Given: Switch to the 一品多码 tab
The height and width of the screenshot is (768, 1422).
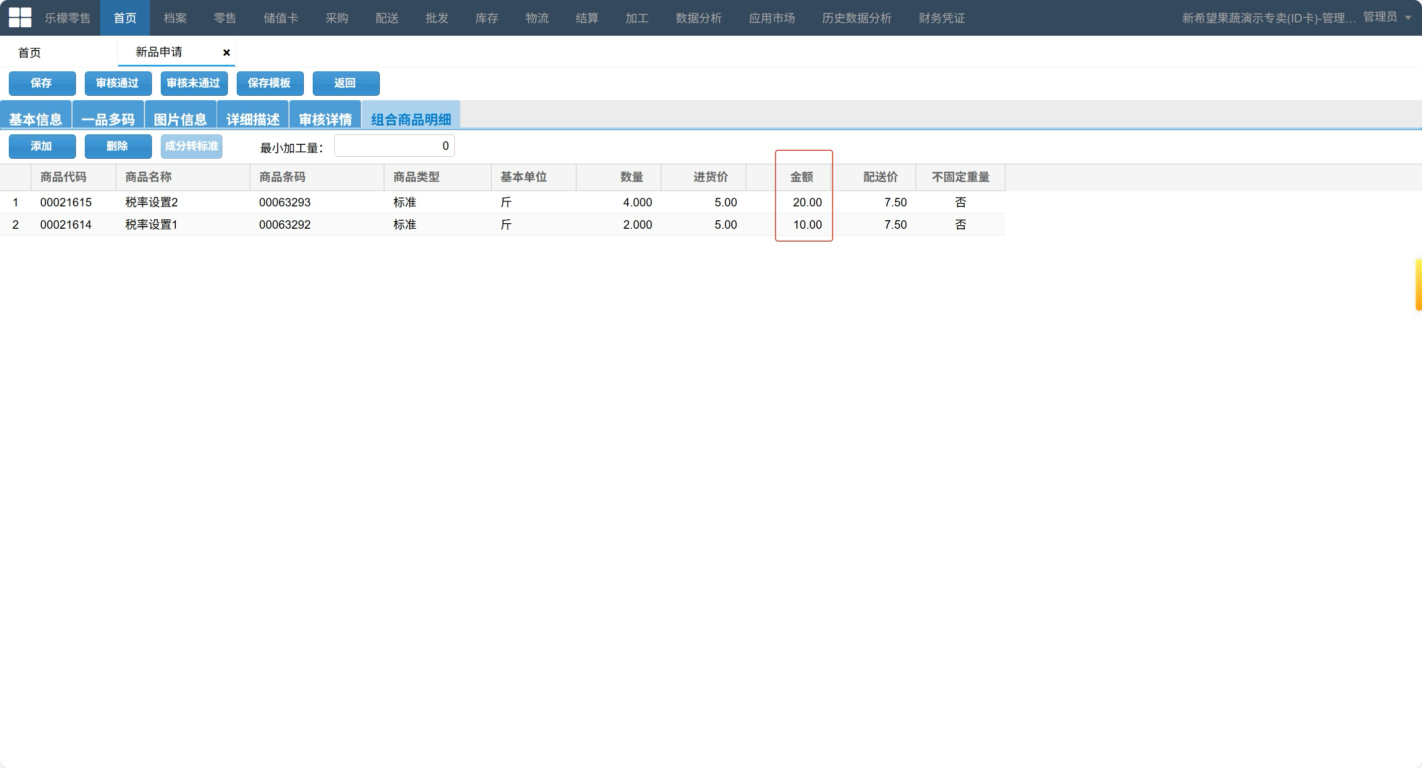Looking at the screenshot, I should [108, 115].
